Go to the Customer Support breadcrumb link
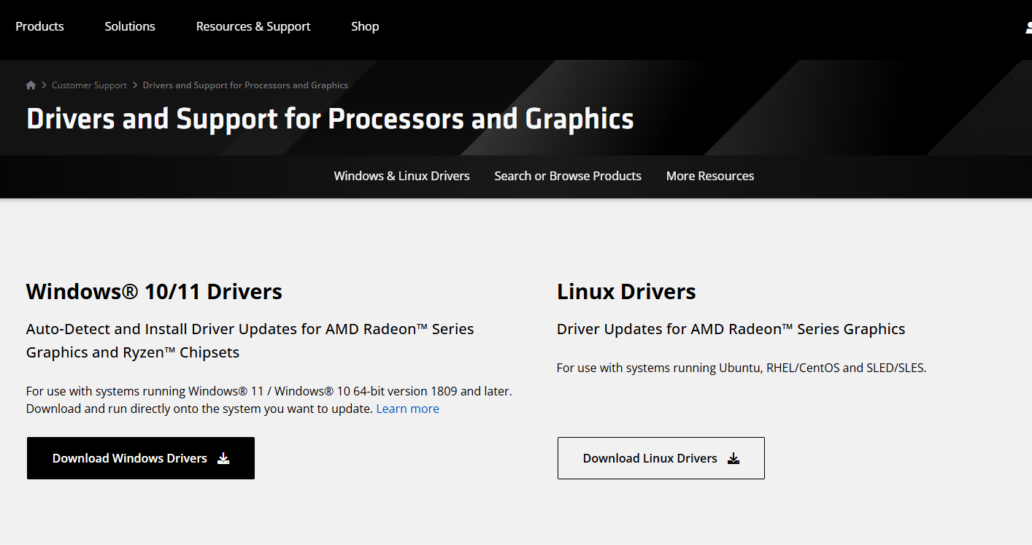The height and width of the screenshot is (545, 1032). click(89, 85)
